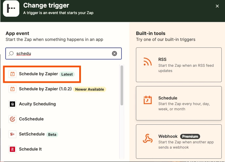The width and height of the screenshot is (225, 162).
Task: Click the Beta badge beside SetSchedule
Action: pos(52,135)
